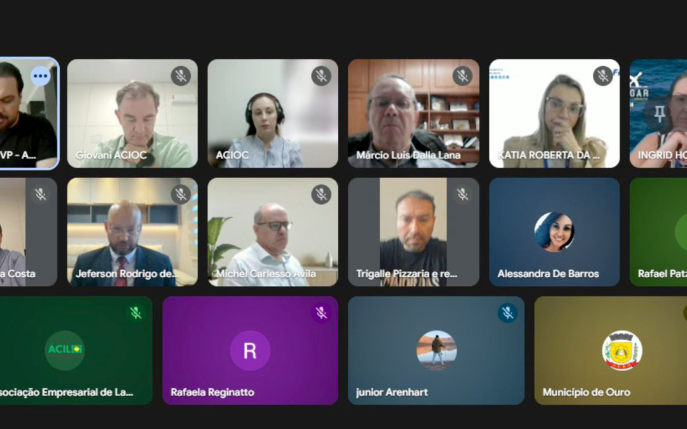Click muted mic icon on Márcio Luis Dalla Lana tile
The height and width of the screenshot is (429, 687).
(462, 76)
